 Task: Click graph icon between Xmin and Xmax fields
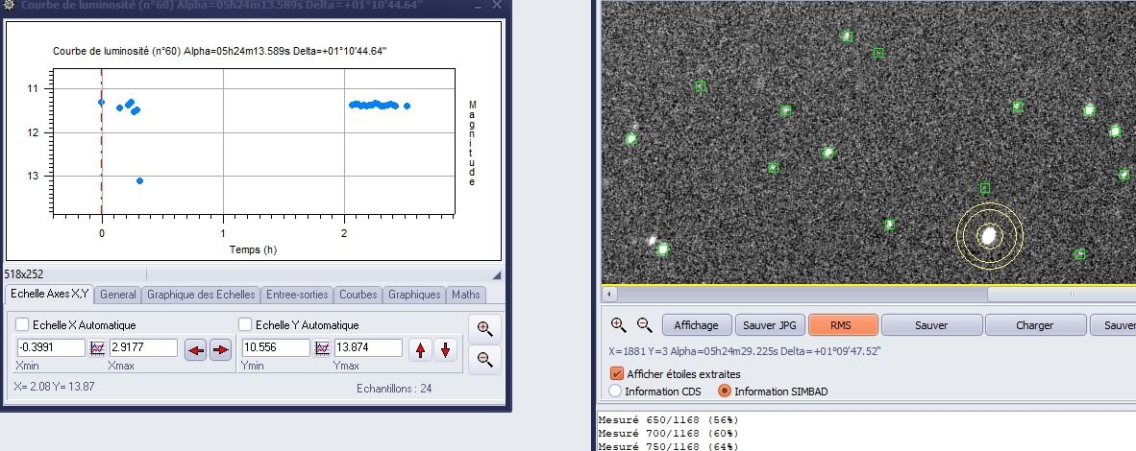(x=97, y=348)
